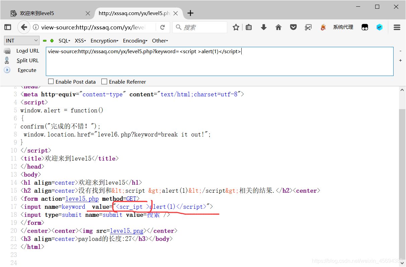This screenshot has height=267, width=406.
Task: Reload the page with the refresh icon
Action: pyautogui.click(x=163, y=27)
